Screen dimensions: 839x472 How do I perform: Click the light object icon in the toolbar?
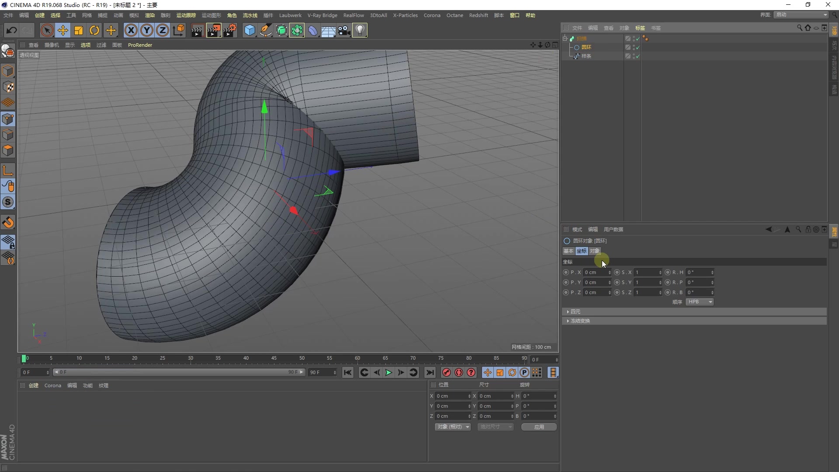click(x=359, y=30)
